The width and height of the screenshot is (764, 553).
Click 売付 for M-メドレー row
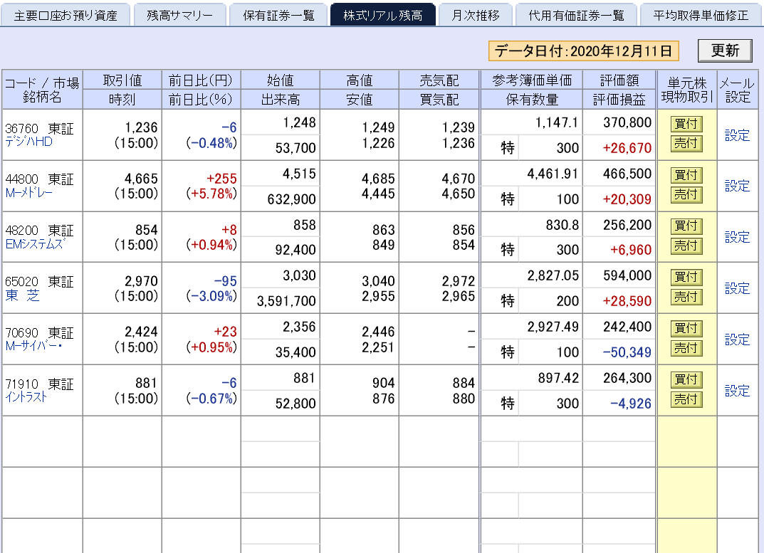(686, 195)
